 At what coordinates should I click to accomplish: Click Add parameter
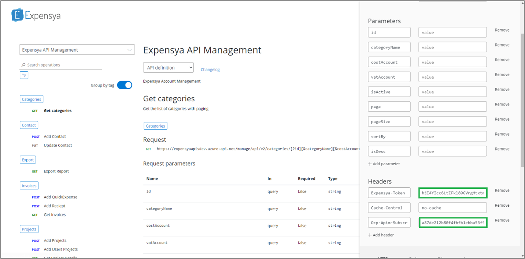click(x=384, y=164)
